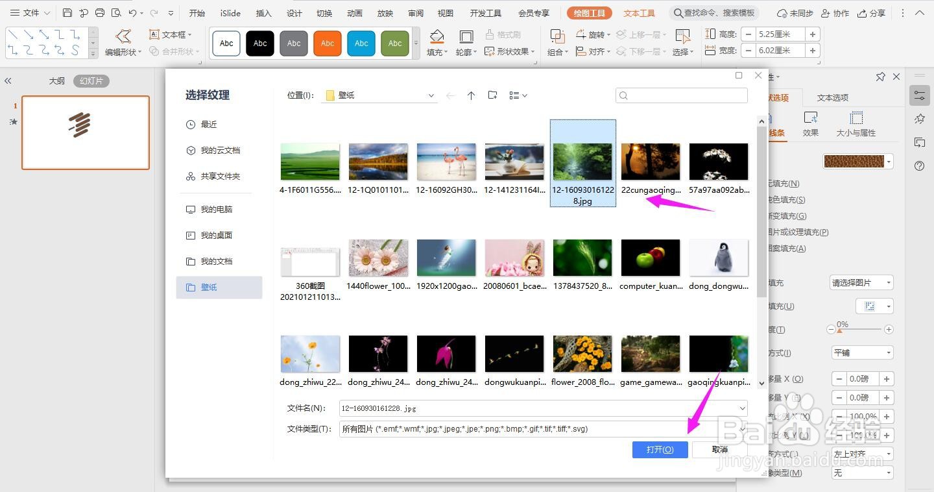Image resolution: width=934 pixels, height=492 pixels.
Task: Click the 打开(O) button
Action: coord(660,449)
